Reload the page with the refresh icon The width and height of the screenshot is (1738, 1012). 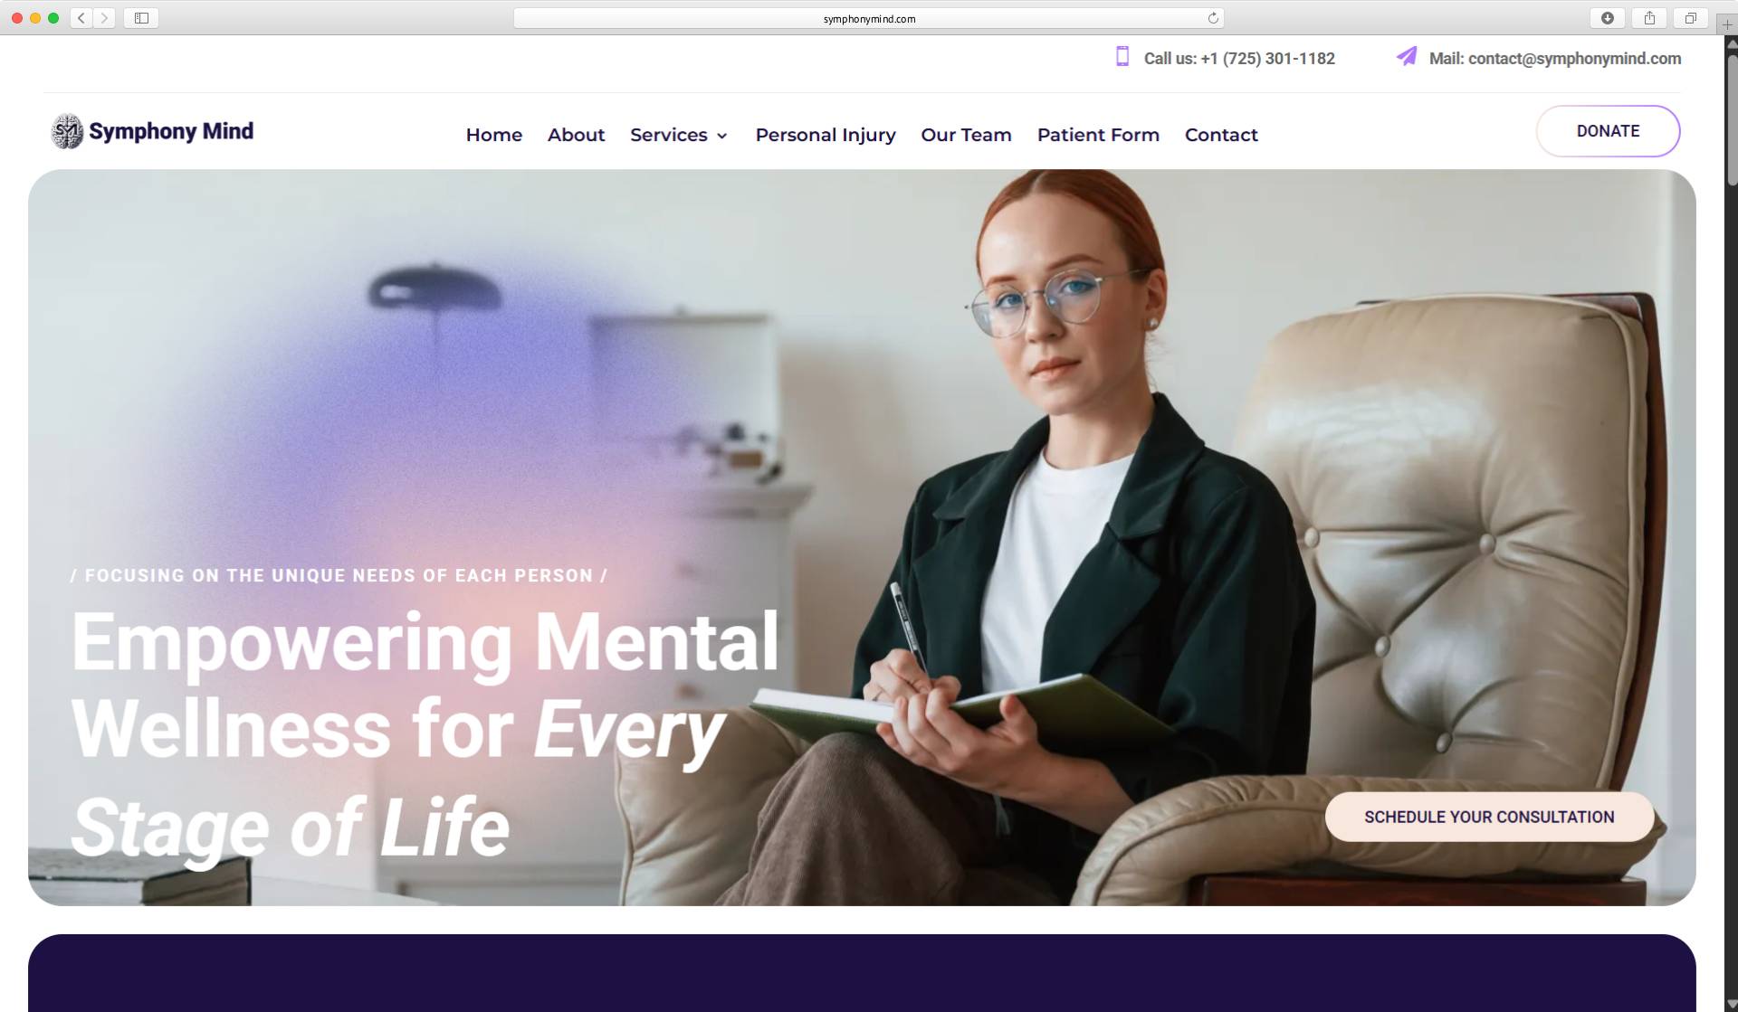[1213, 18]
